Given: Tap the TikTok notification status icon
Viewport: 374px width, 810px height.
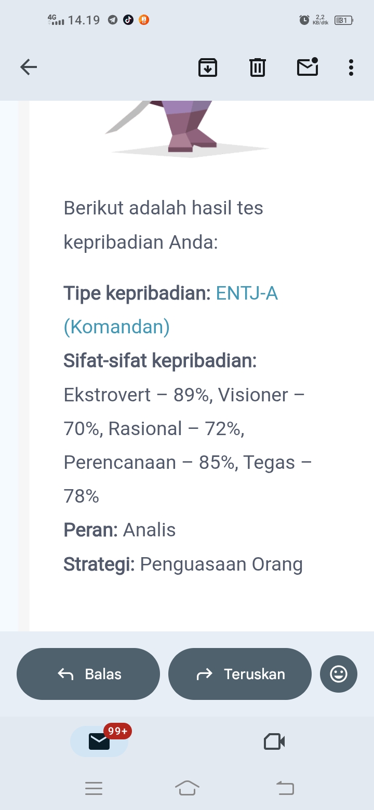Looking at the screenshot, I should pyautogui.click(x=128, y=20).
